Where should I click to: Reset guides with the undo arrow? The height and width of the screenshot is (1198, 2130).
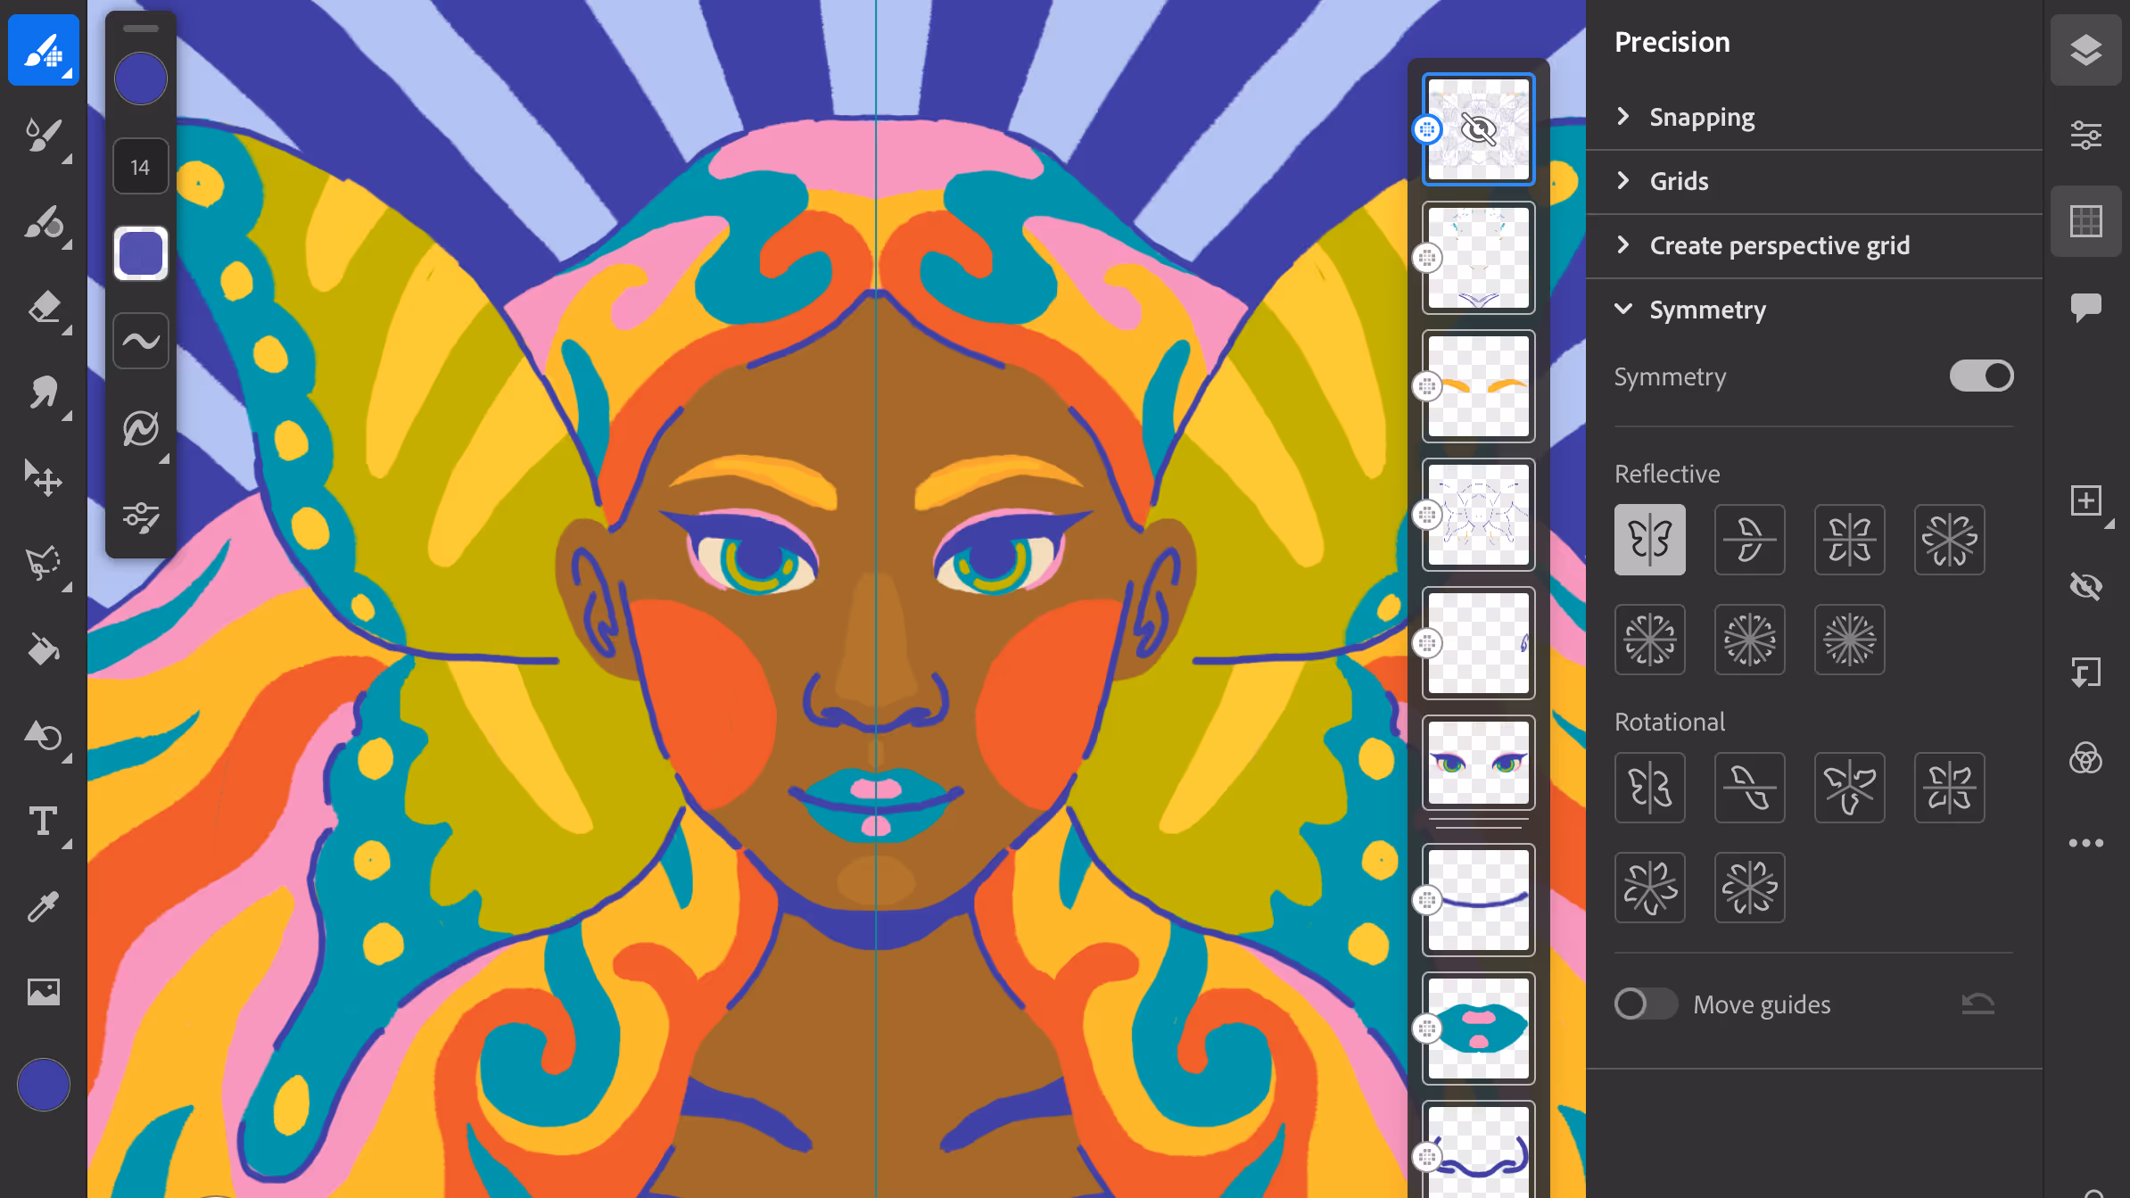pos(1977,1004)
